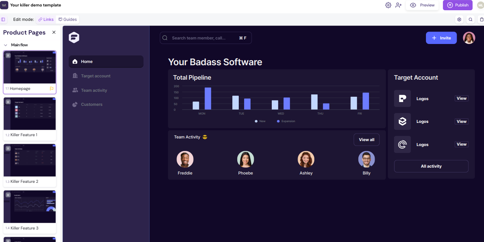Screen dimensions: 484x242
Task: Toggle the sidebar panel icon left of Edit mode
Action: (3, 19)
